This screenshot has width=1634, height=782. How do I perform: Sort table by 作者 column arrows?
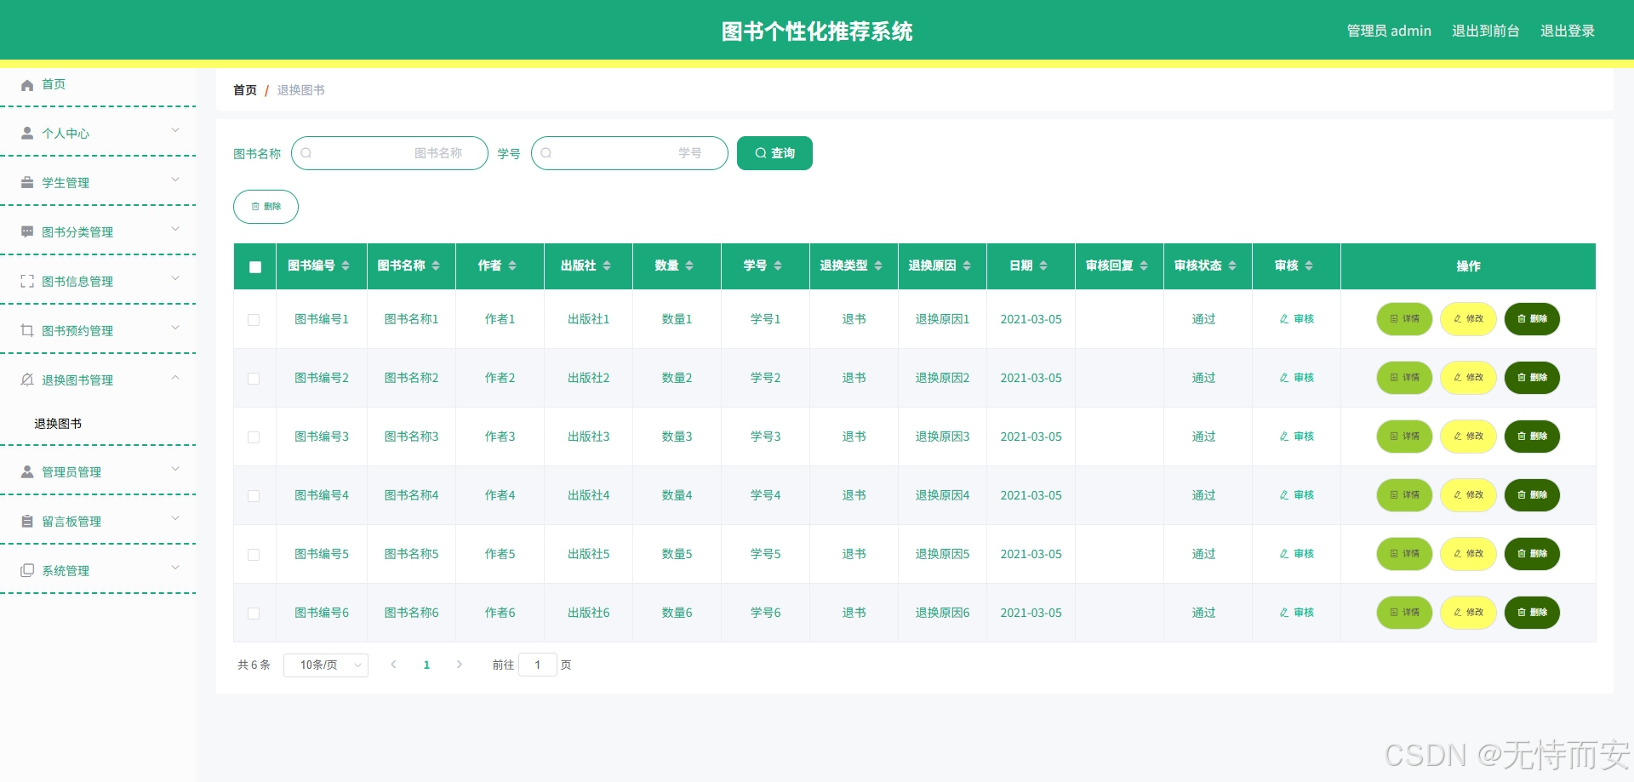tap(512, 266)
